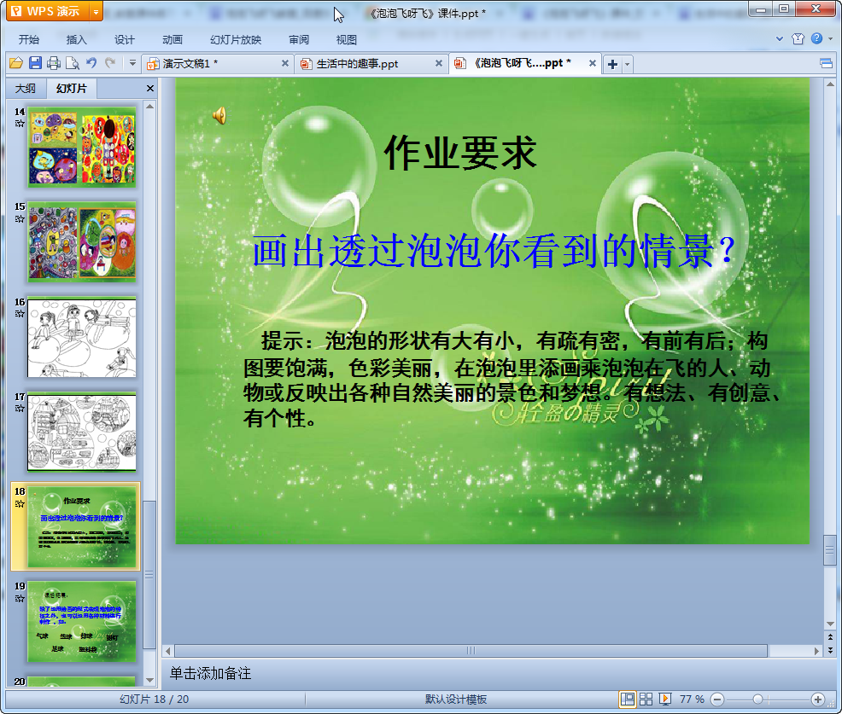
Task: Save the presentation with the floppy disk icon
Action: point(36,63)
